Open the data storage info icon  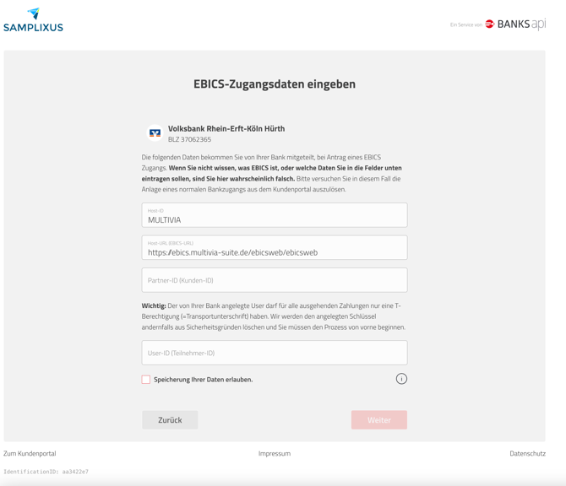click(401, 379)
